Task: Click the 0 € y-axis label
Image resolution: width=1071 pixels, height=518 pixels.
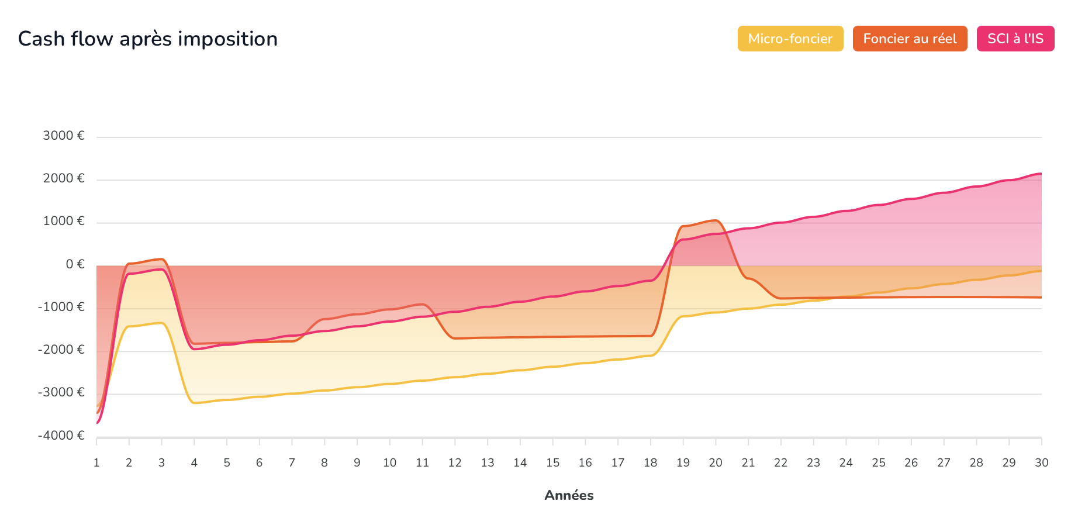Action: 75,264
